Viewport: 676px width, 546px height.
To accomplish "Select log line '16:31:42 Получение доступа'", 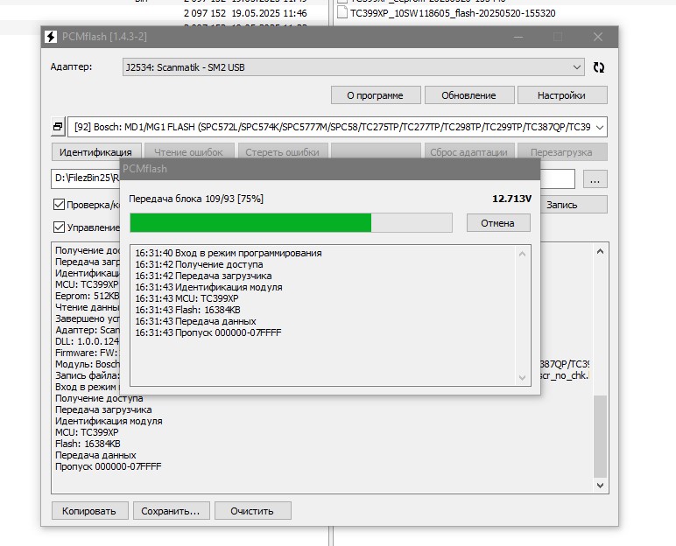I will [199, 264].
